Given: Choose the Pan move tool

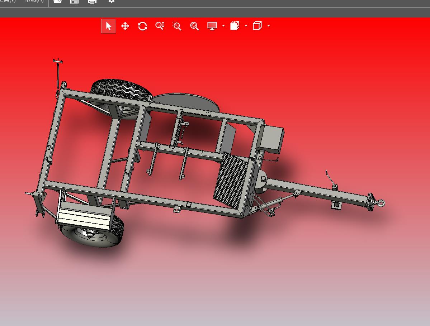Looking at the screenshot, I should 125,26.
